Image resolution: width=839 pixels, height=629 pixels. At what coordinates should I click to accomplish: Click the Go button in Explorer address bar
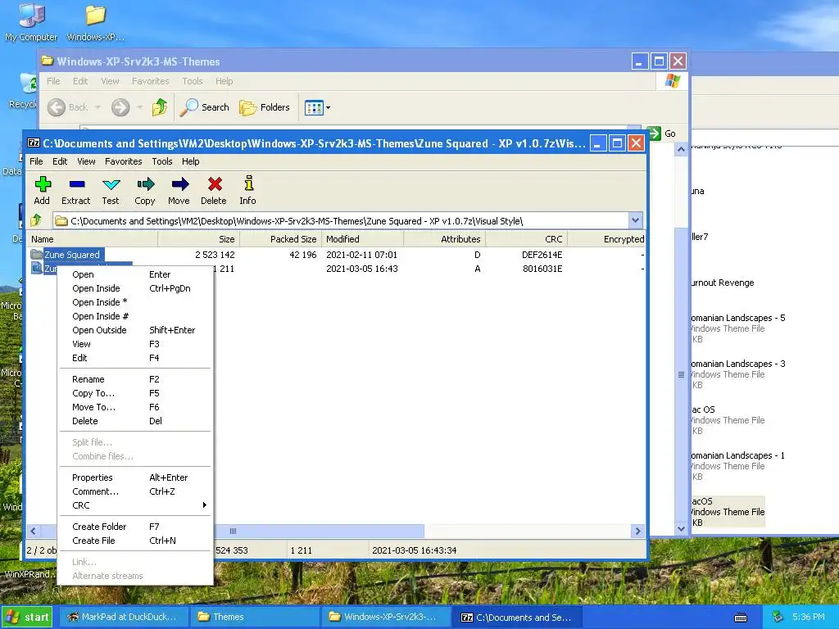(x=662, y=133)
